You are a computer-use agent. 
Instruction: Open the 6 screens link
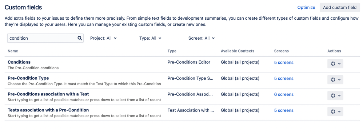click(284, 94)
